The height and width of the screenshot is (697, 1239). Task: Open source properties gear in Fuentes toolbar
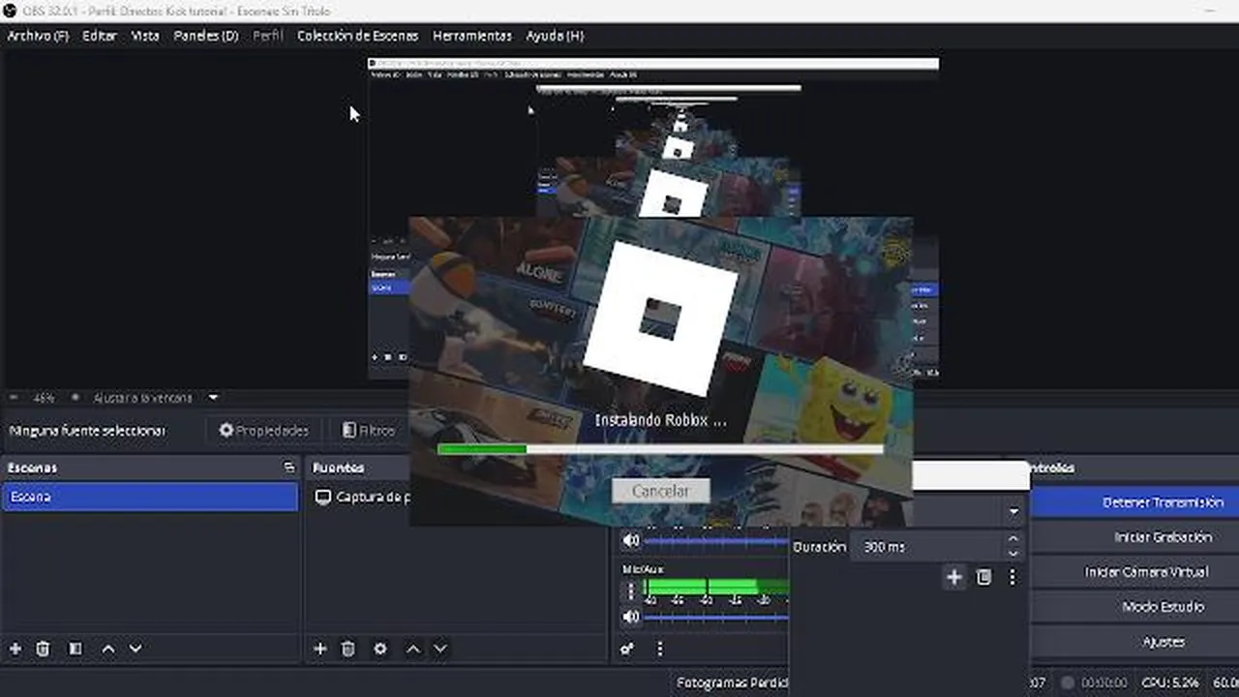[380, 649]
